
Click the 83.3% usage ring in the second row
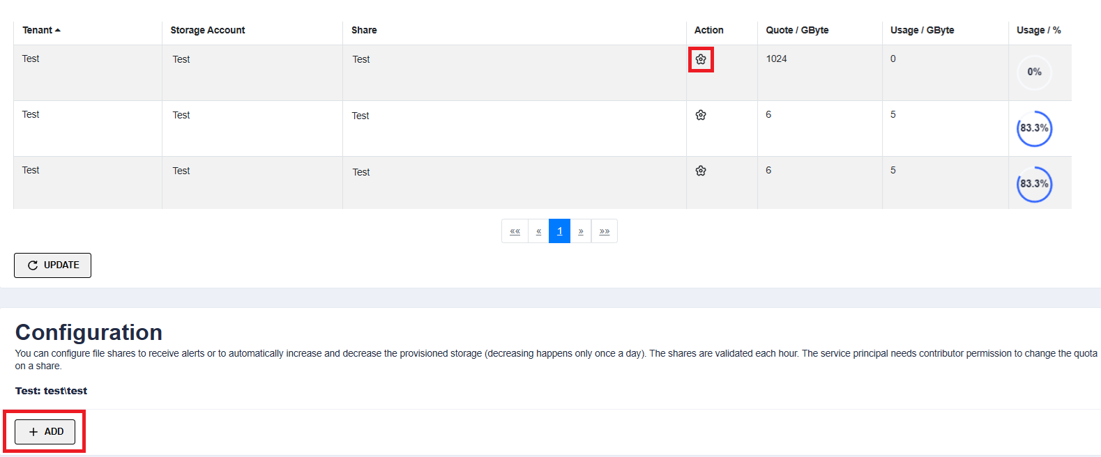1034,128
